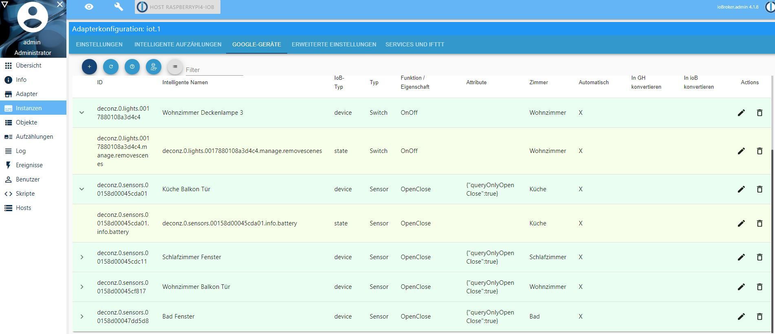
Task: Collapse the Küche Balkon Tür row
Action: 82,189
